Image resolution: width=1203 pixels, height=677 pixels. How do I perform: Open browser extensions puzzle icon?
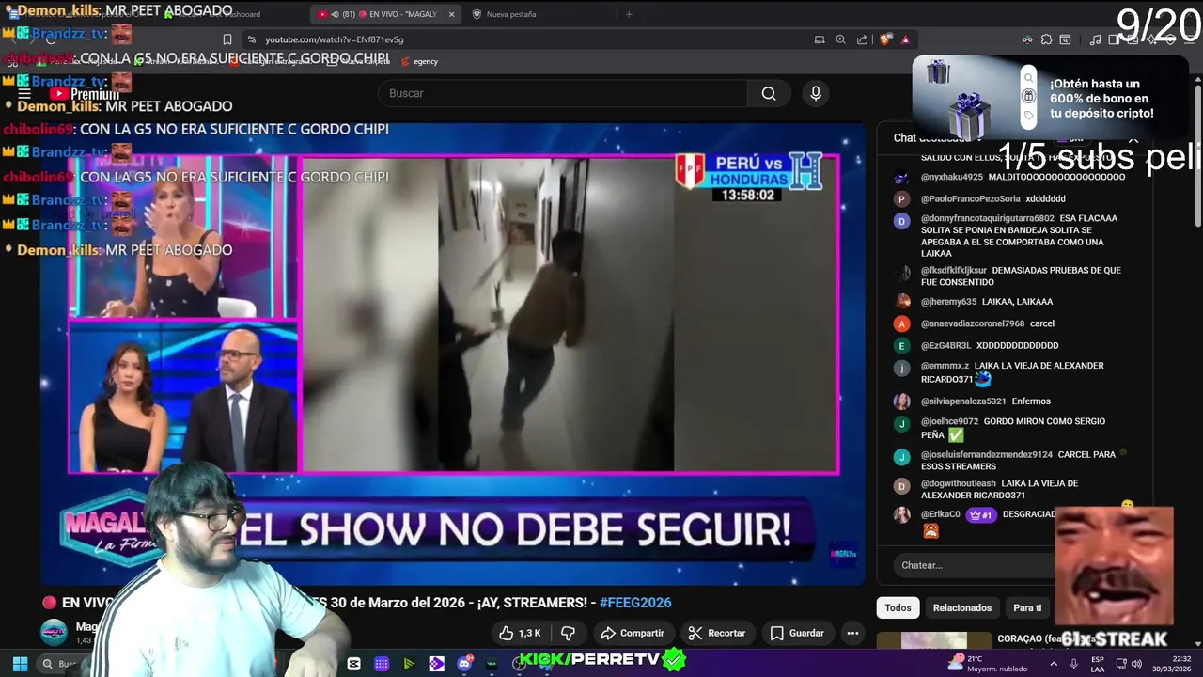coord(1046,39)
